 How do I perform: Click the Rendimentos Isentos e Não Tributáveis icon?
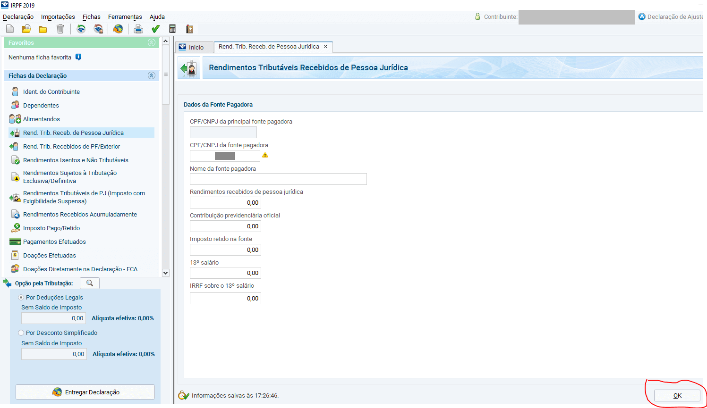click(15, 160)
